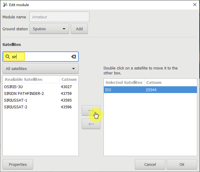Cancel editing the module
The width and height of the screenshot is (200, 172).
click(x=150, y=164)
